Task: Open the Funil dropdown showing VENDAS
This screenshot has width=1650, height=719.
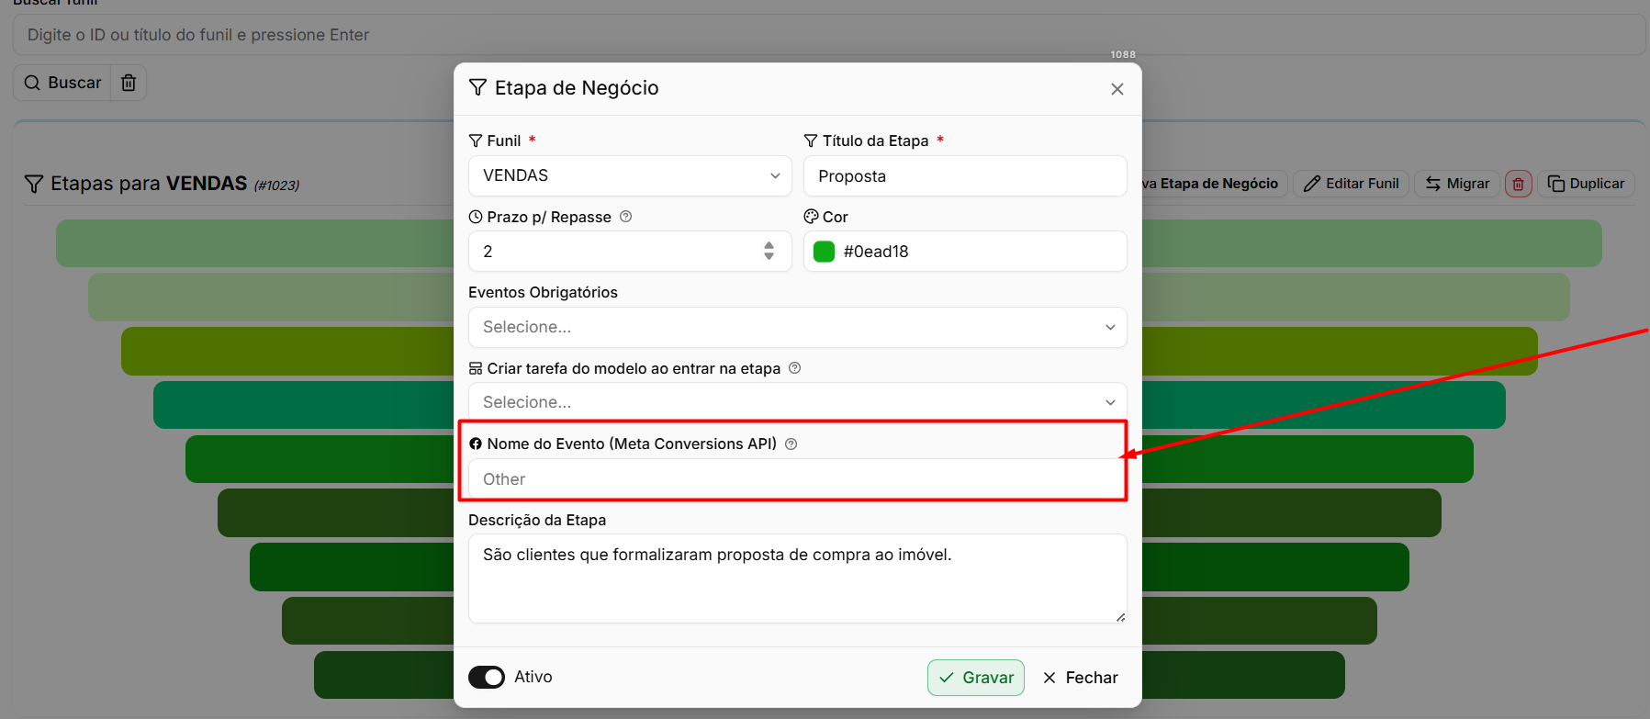Action: 630,175
